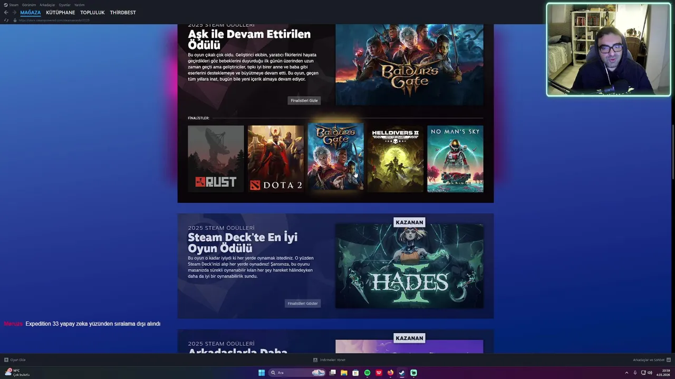Click the Finalistleri Göster button under Steam Deck award
Viewport: 675px width, 379px height.
303,303
